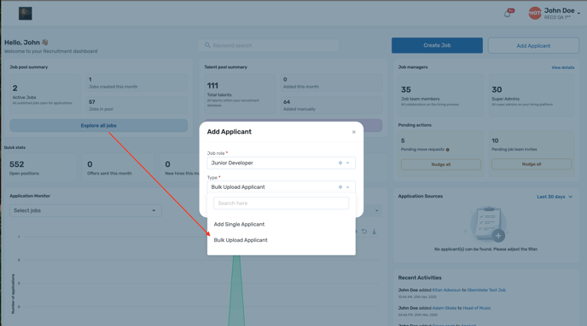Click the 552 Open positions stat
This screenshot has width=587, height=326.
click(x=40, y=168)
